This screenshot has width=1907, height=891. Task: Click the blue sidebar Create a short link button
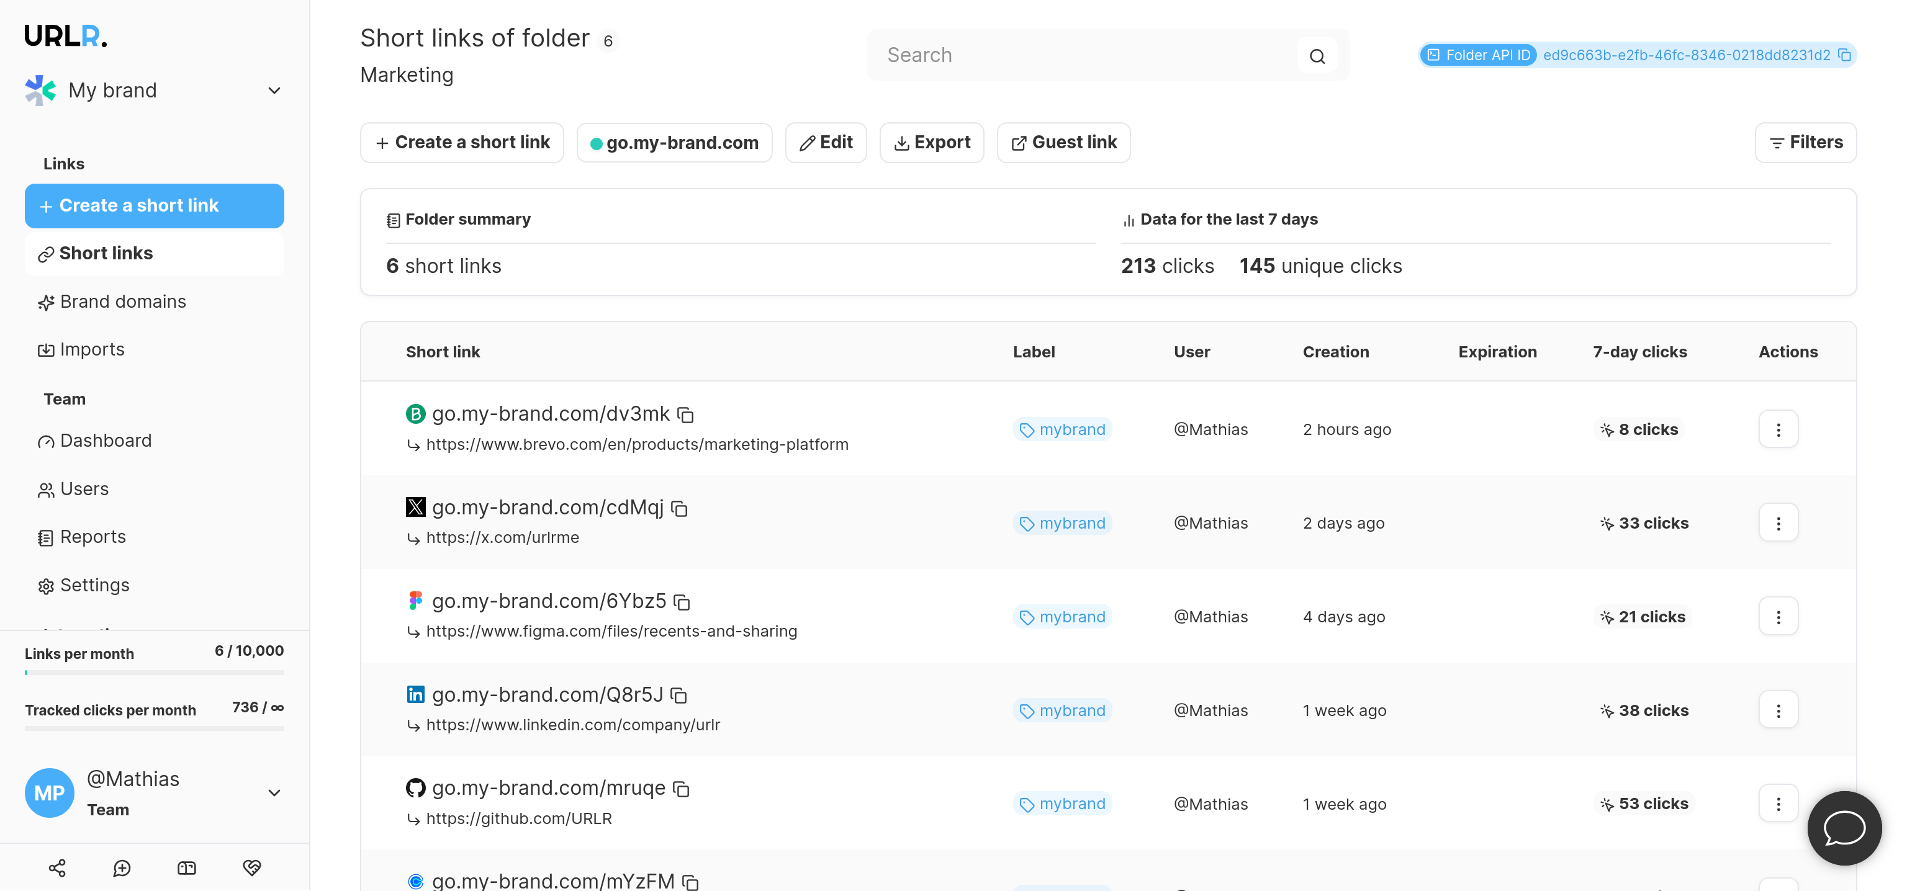pos(154,206)
